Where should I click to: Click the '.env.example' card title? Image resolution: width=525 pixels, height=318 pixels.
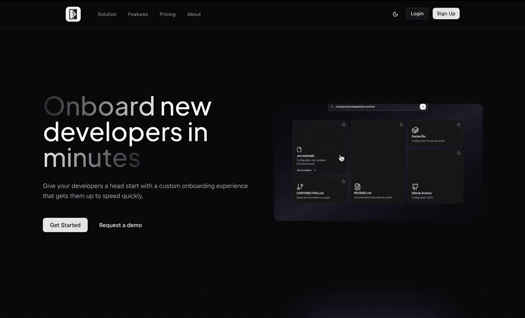305,156
